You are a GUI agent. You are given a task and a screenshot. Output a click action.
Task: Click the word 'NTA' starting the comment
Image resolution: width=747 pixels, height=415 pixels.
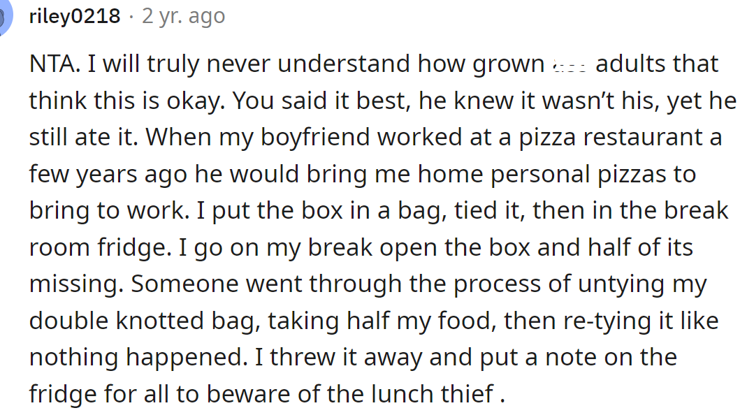pos(53,64)
